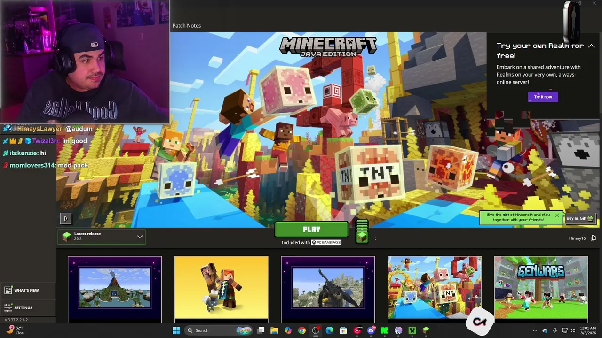Open Discord from the taskbar
The height and width of the screenshot is (338, 602).
(x=371, y=330)
